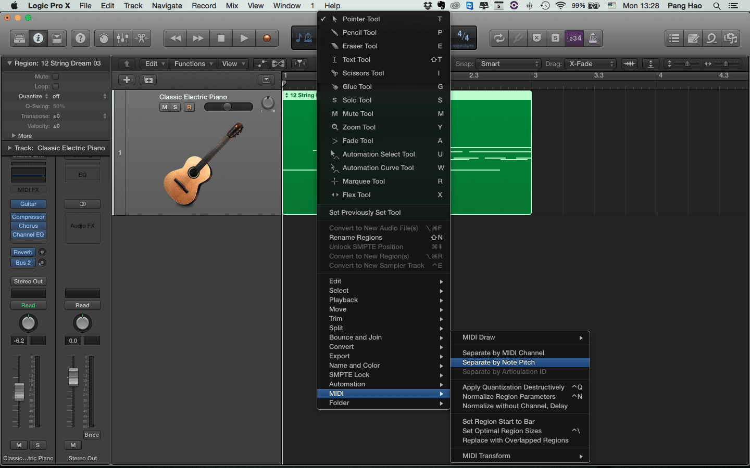
Task: Select Pencil Tool from the tool menu
Action: [x=383, y=32]
